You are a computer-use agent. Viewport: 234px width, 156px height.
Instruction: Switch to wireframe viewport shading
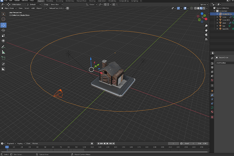pyautogui.click(x=195, y=8)
